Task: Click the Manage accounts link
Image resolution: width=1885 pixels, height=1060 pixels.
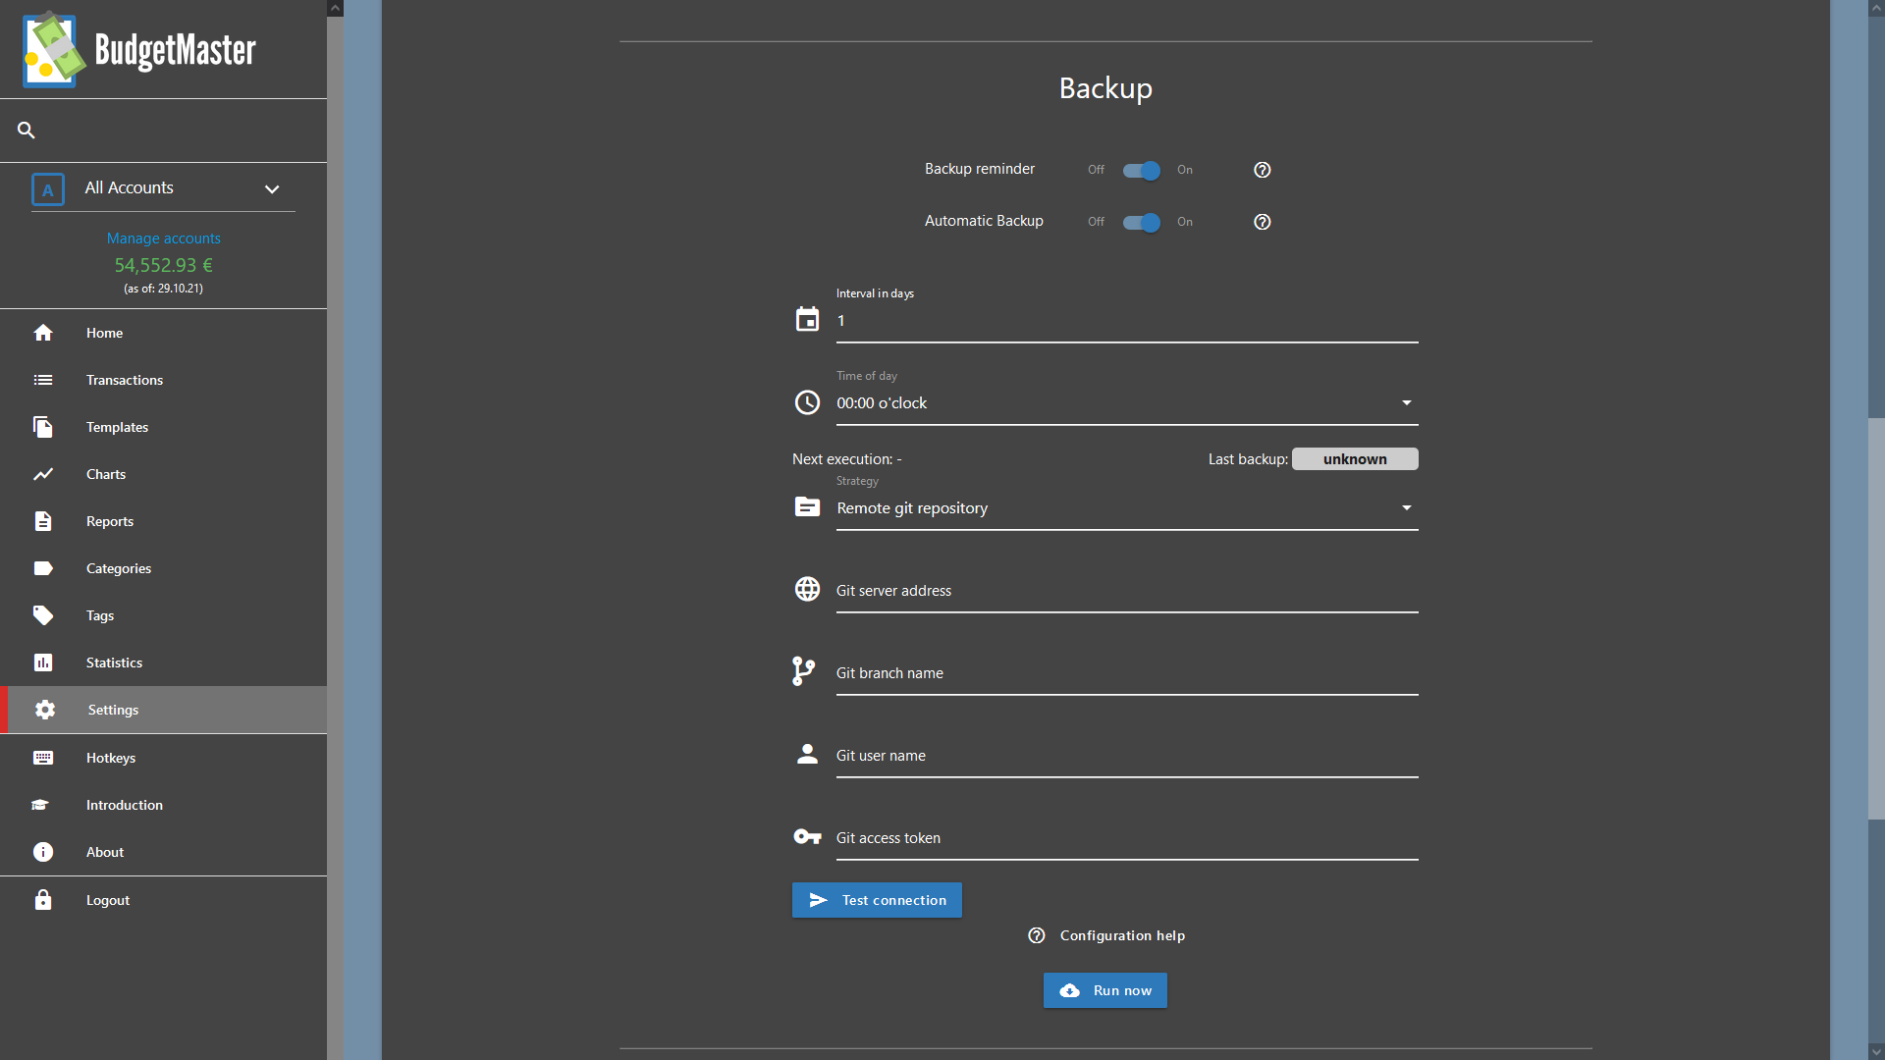Action: click(x=164, y=238)
